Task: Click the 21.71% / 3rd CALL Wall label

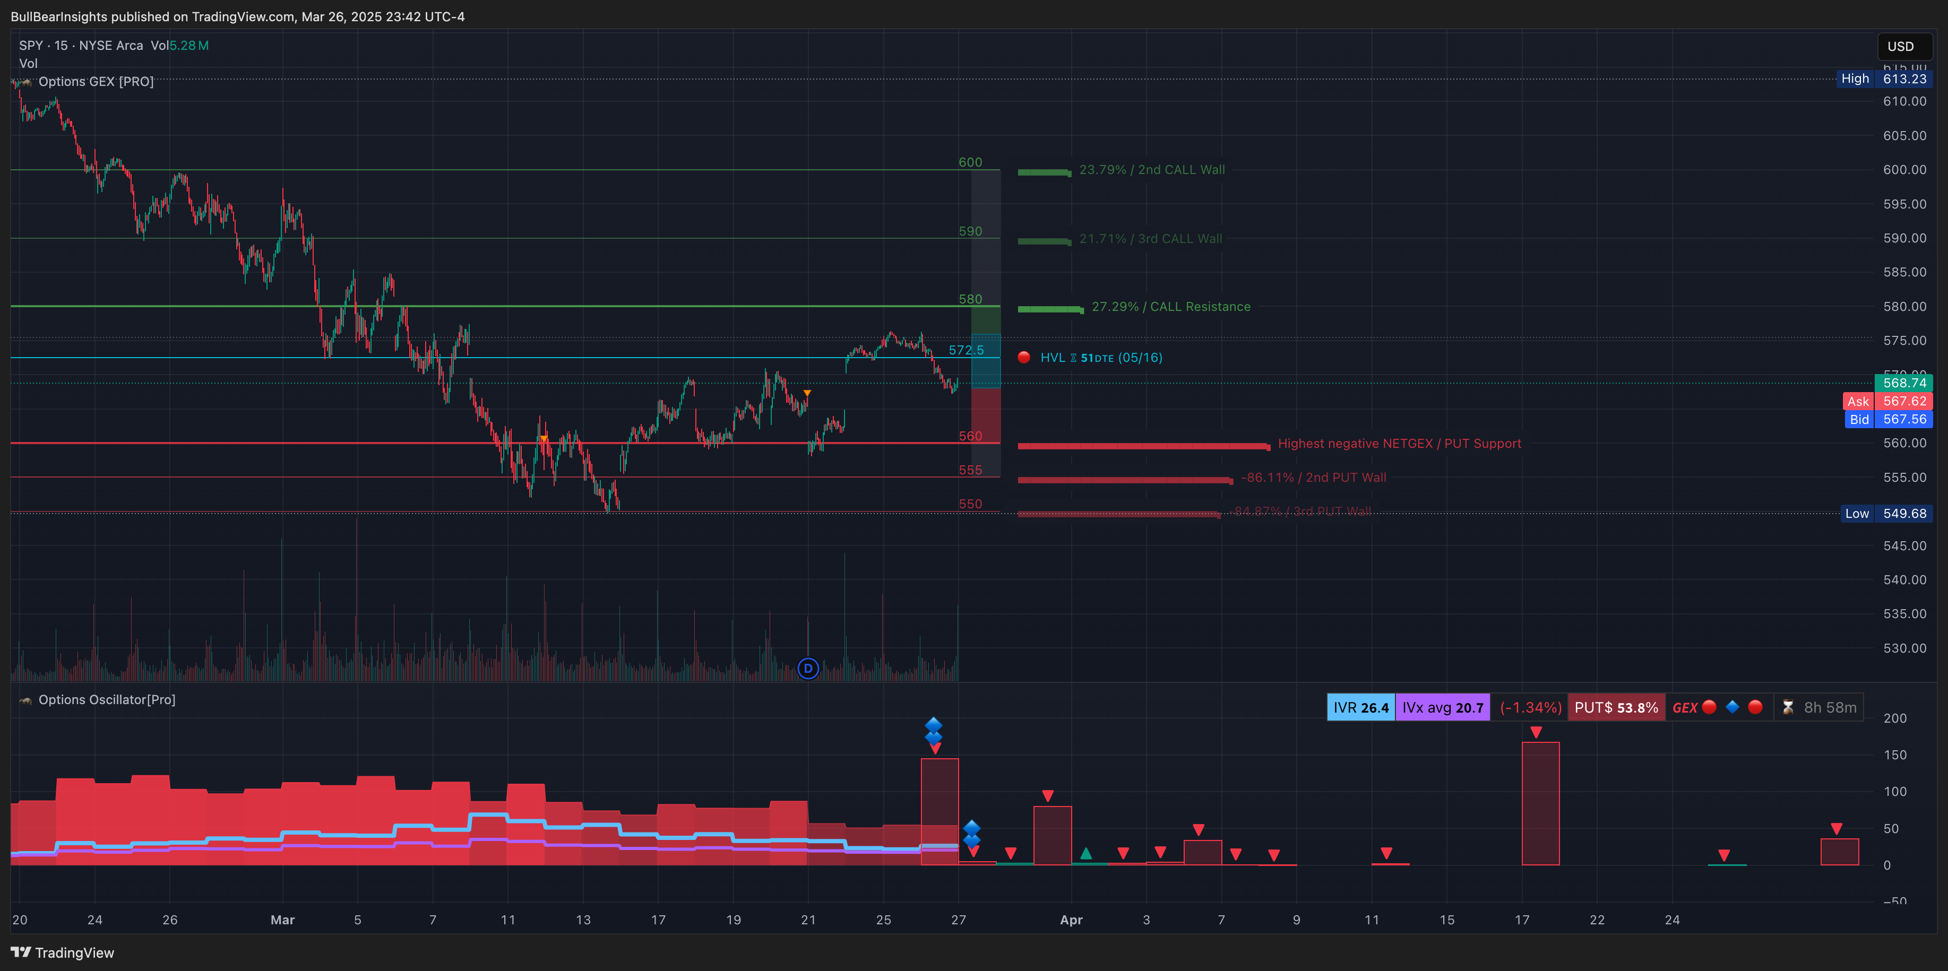Action: pos(1150,239)
